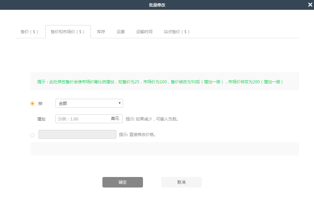
Task: Click the 美元 currency label
Action: [115, 119]
